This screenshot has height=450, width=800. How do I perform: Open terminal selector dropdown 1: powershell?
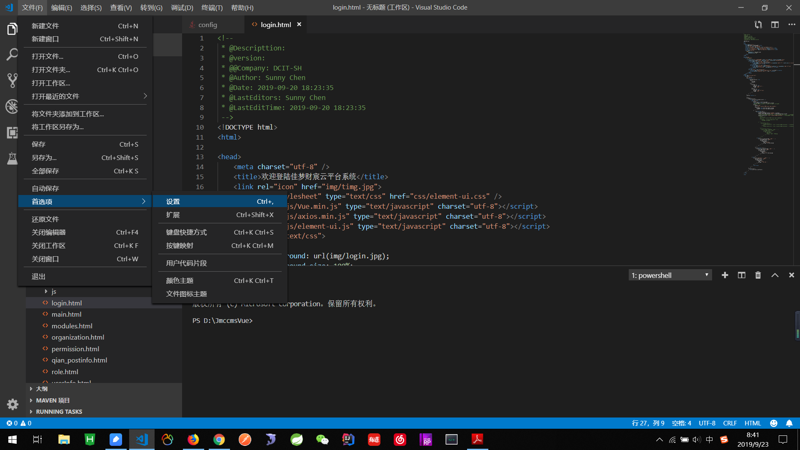pyautogui.click(x=670, y=275)
